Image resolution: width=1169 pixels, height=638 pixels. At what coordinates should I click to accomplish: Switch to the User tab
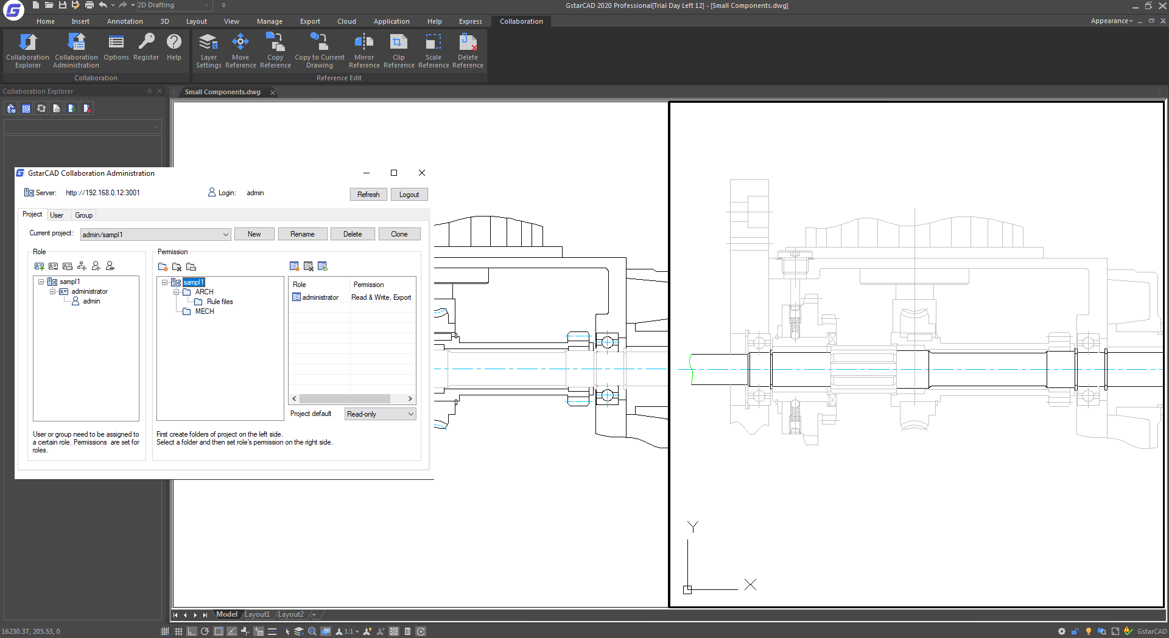coord(57,215)
